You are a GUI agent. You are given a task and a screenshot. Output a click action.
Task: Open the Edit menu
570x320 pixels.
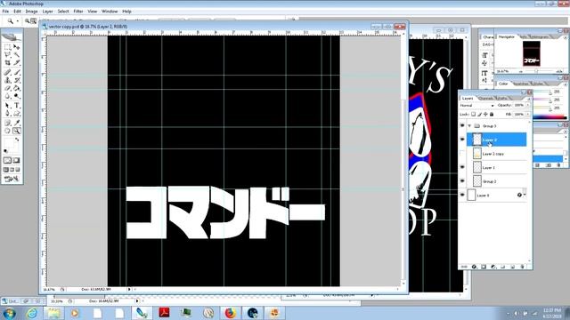coord(17,12)
